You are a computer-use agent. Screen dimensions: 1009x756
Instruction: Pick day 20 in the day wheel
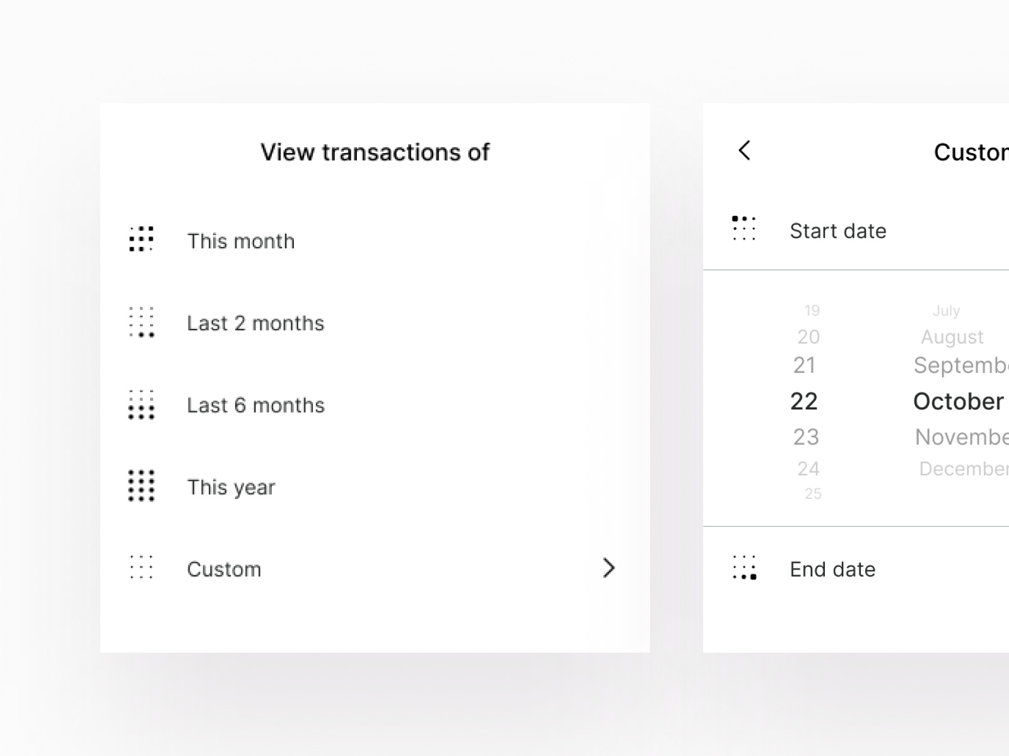808,337
